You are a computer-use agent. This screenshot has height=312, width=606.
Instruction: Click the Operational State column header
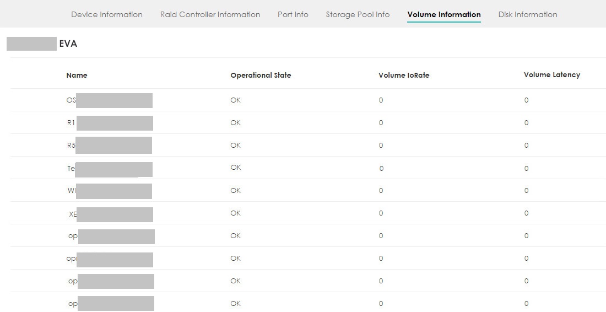[261, 75]
